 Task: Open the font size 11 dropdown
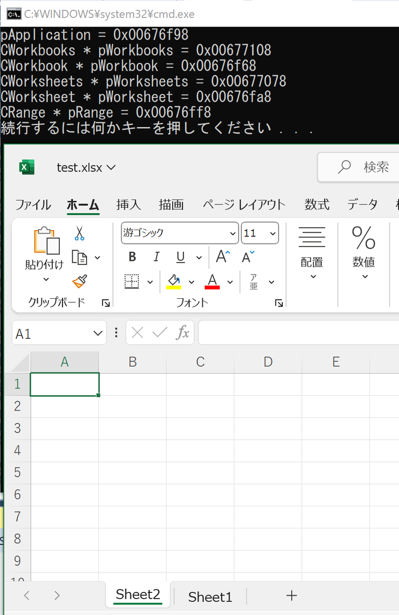click(272, 233)
